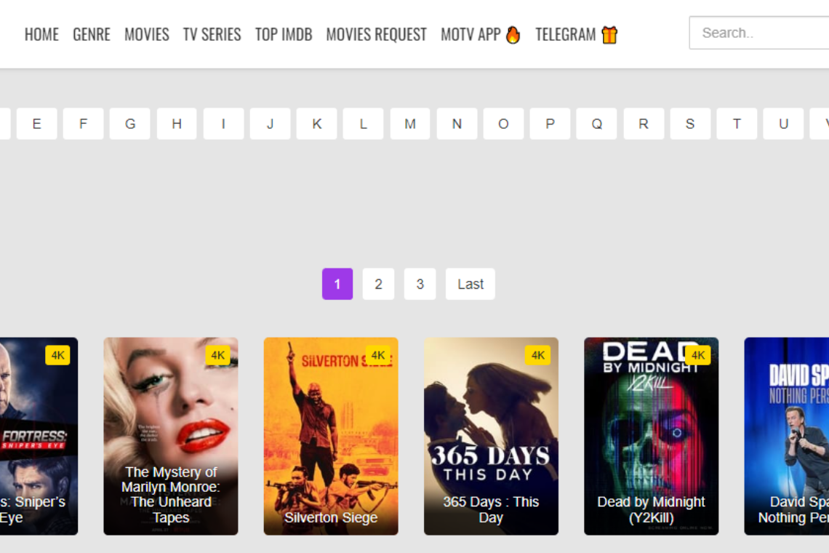Click the gift icon beside TELEGRAM
Image resolution: width=829 pixels, height=553 pixels.
point(609,35)
